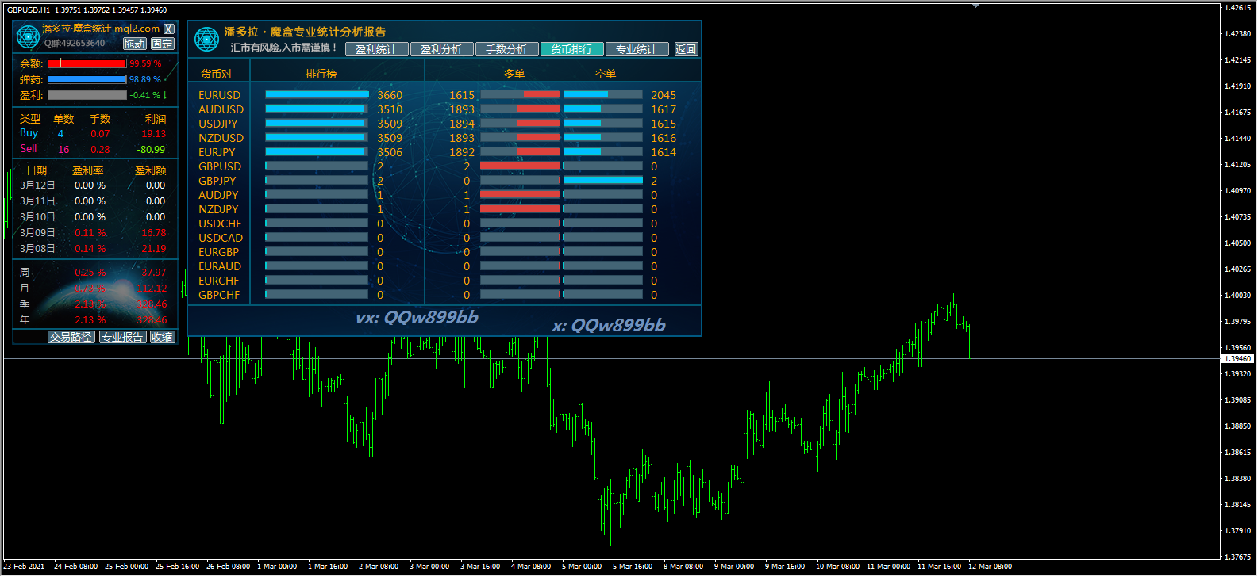This screenshot has width=1258, height=577.
Task: Select the EURJPY currency pair label
Action: tap(217, 152)
